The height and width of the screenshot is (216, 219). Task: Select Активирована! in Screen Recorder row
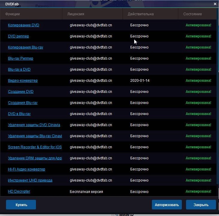click(198, 147)
